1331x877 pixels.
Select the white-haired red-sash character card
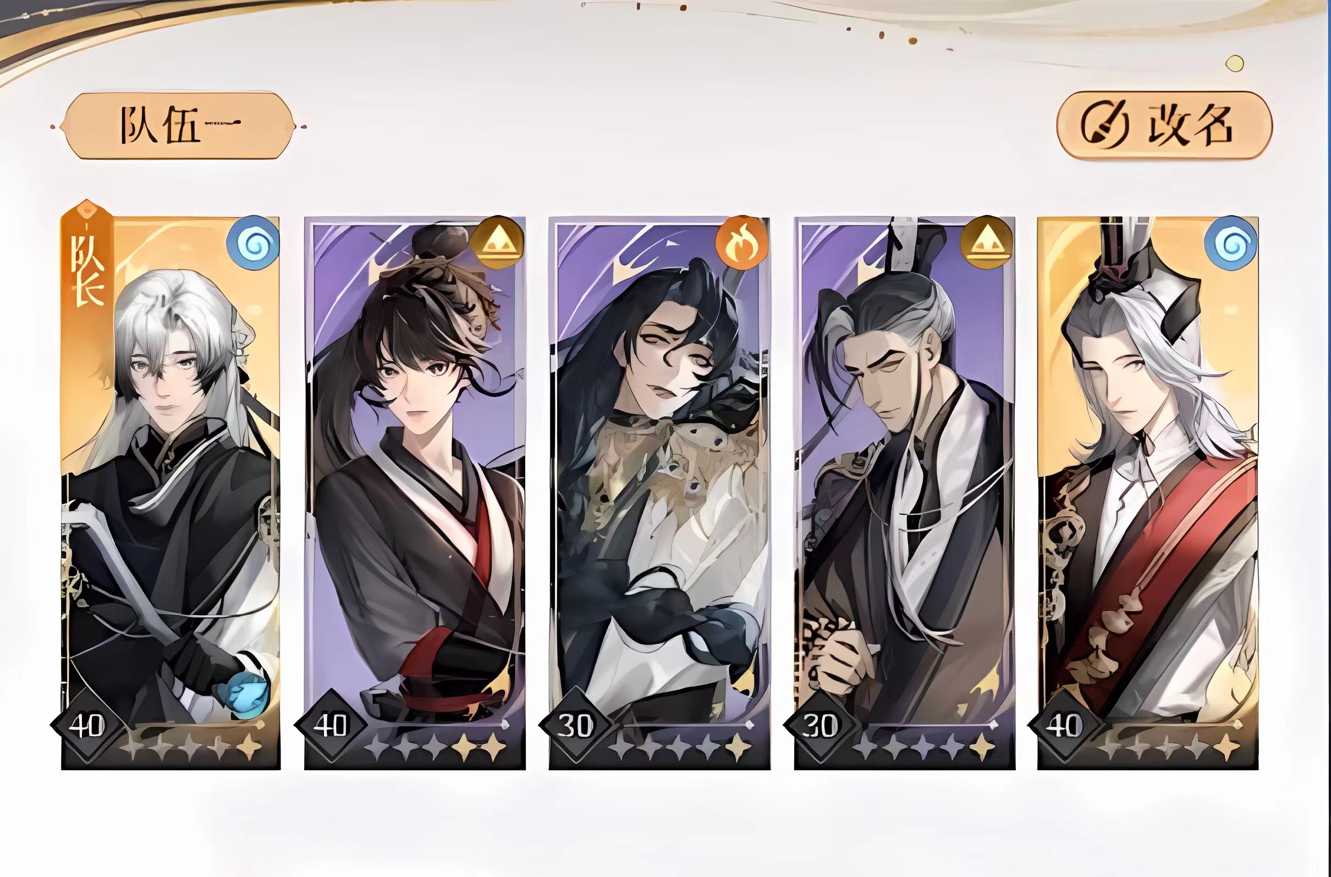[x=1148, y=492]
